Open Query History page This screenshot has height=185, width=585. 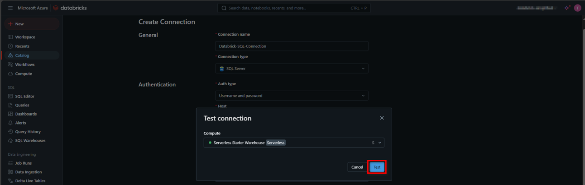pyautogui.click(x=28, y=132)
